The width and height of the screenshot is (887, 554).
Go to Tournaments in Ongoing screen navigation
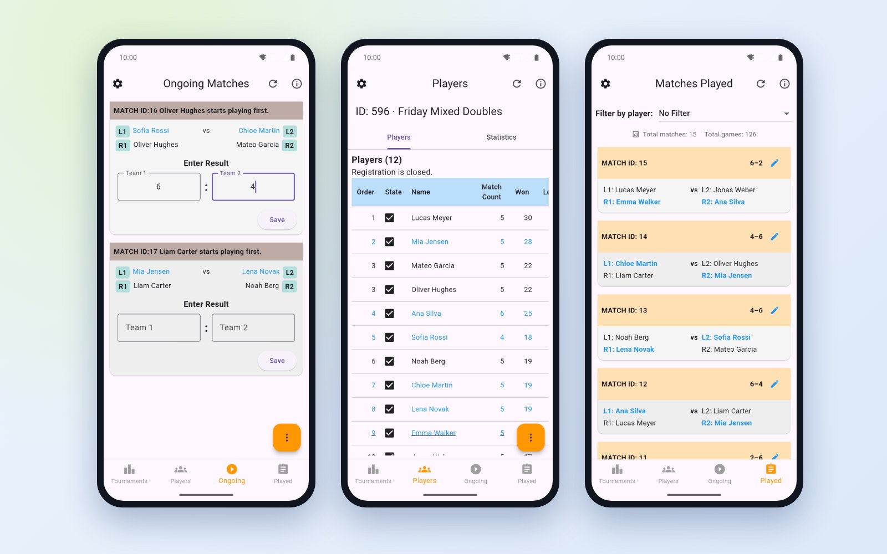point(129,474)
